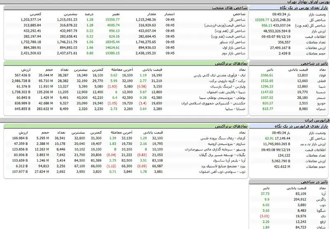Open 'بازار نقدی بورس در یک نگاه' header
The height and width of the screenshot is (229, 330).
(304, 8)
